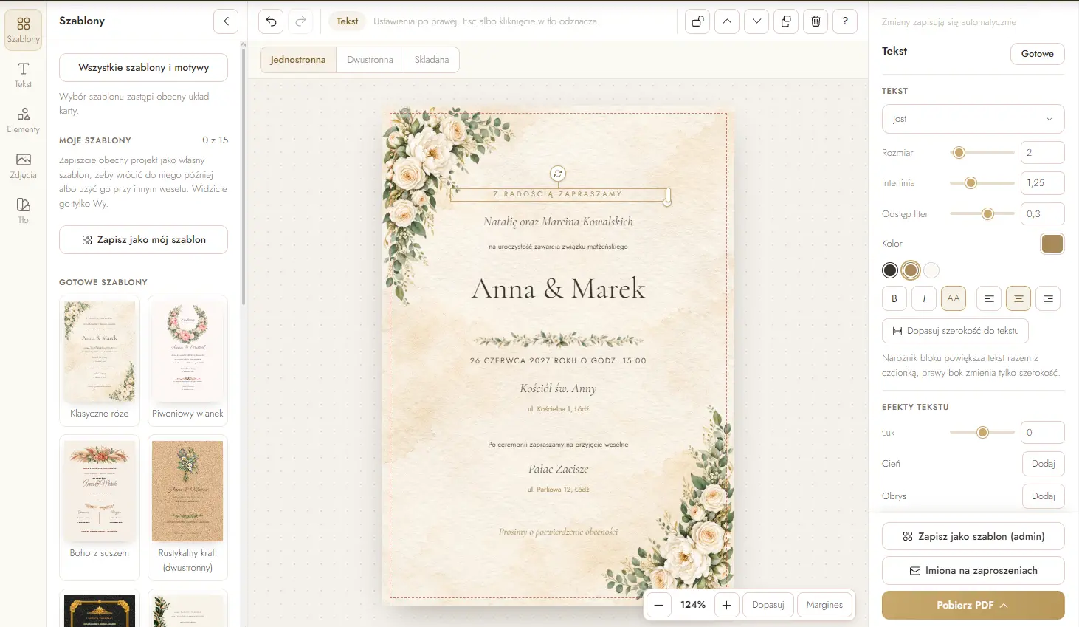Move selected element one layer down
The height and width of the screenshot is (627, 1079).
tap(756, 21)
